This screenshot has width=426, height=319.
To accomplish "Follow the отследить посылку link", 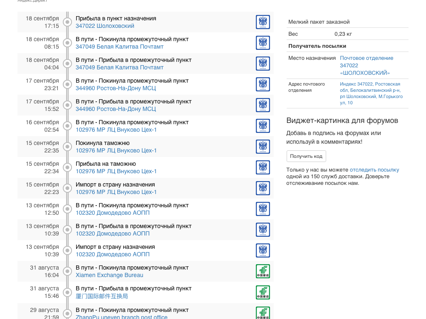I will pyautogui.click(x=374, y=170).
